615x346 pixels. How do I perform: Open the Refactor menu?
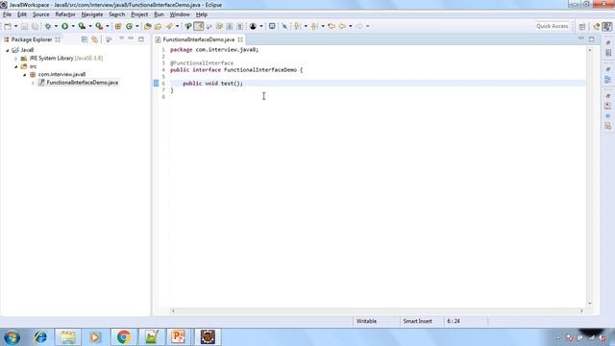coord(65,14)
